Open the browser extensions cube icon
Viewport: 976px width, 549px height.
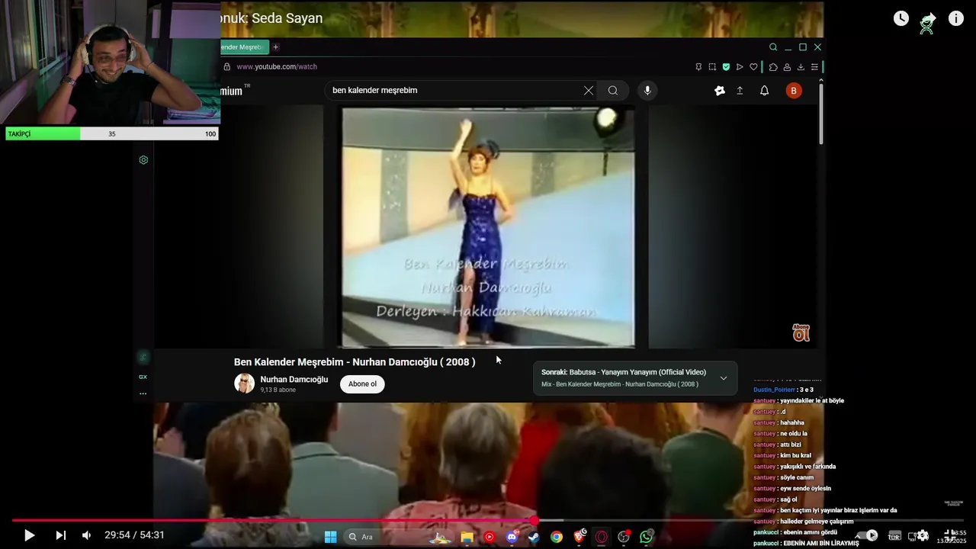[773, 67]
